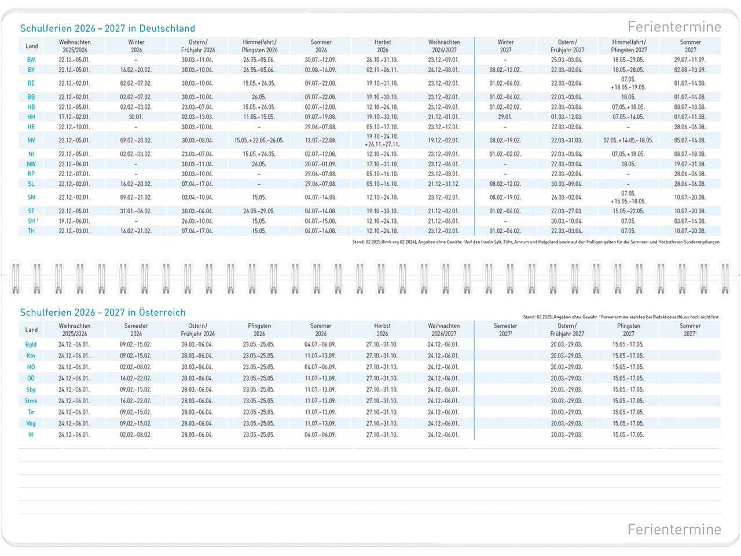Click the bottom-right 'Ferientermine' title
The image size is (741, 556).
[674, 529]
